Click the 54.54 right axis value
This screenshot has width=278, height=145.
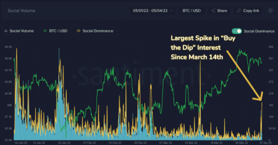272,128
